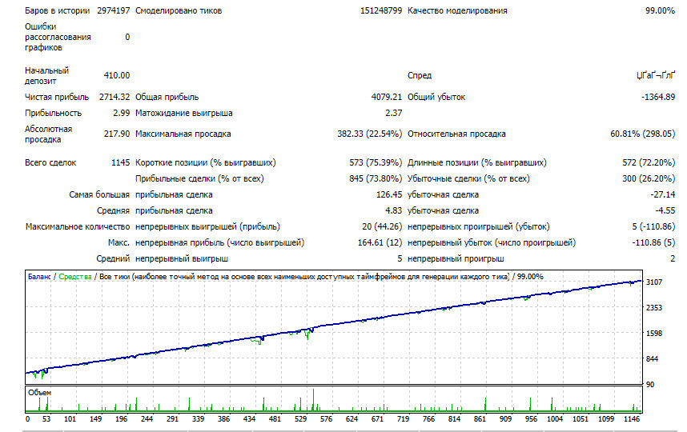Viewport: 687px width, 432px height.
Task: Click the 2353 value on chart axis
Action: [654, 308]
